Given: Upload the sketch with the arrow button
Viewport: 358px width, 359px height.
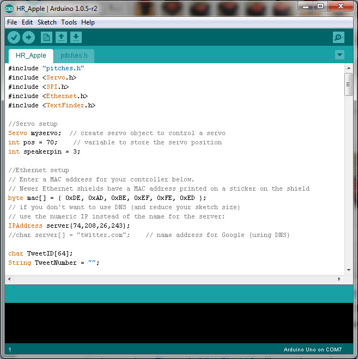Looking at the screenshot, I should (29, 38).
